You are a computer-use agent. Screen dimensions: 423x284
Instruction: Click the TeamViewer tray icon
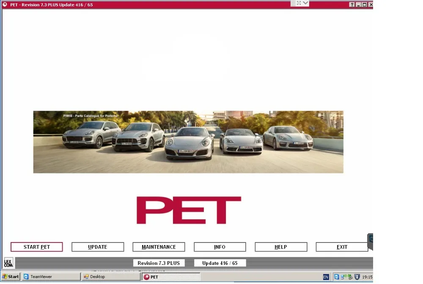tap(336, 277)
